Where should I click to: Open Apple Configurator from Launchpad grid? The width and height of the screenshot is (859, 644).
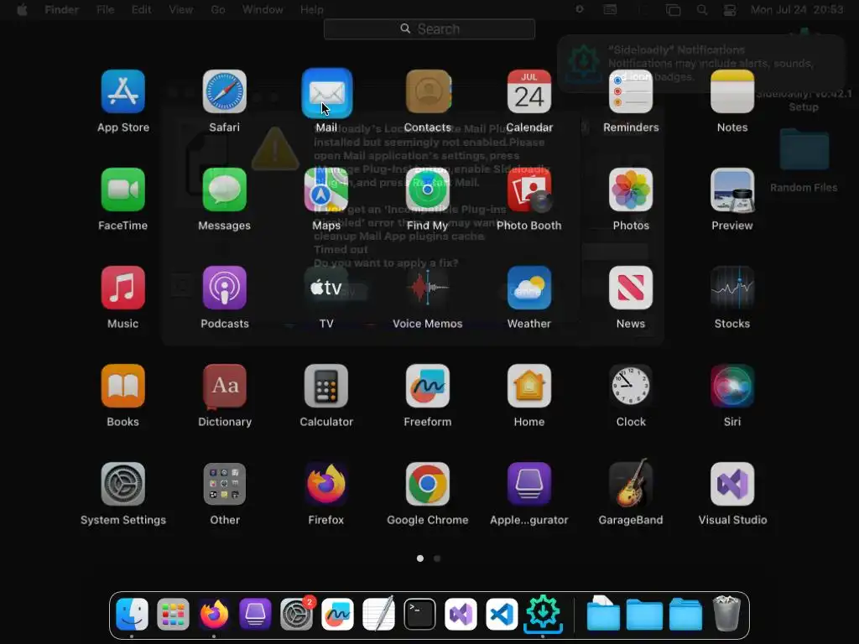529,484
